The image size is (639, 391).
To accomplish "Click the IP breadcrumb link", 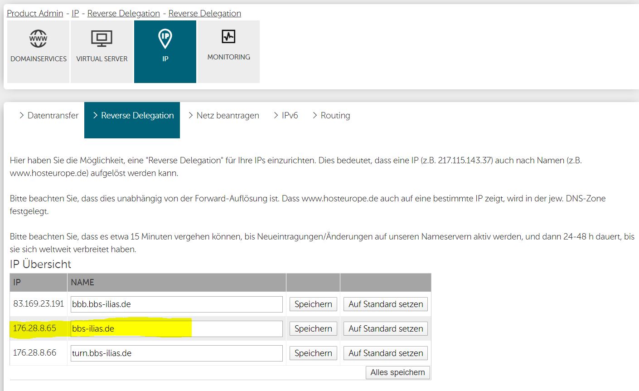I will coord(75,13).
